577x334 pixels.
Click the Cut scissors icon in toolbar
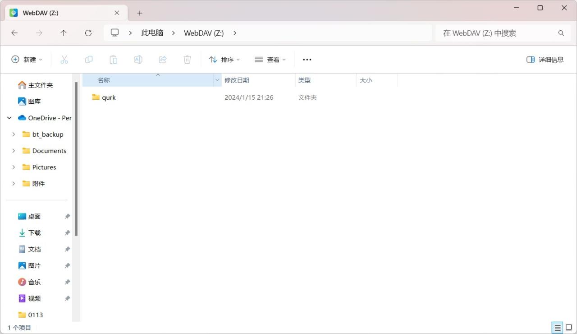click(64, 60)
